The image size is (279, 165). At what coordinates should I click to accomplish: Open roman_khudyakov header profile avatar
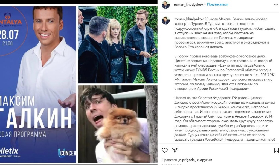coord(166,5)
